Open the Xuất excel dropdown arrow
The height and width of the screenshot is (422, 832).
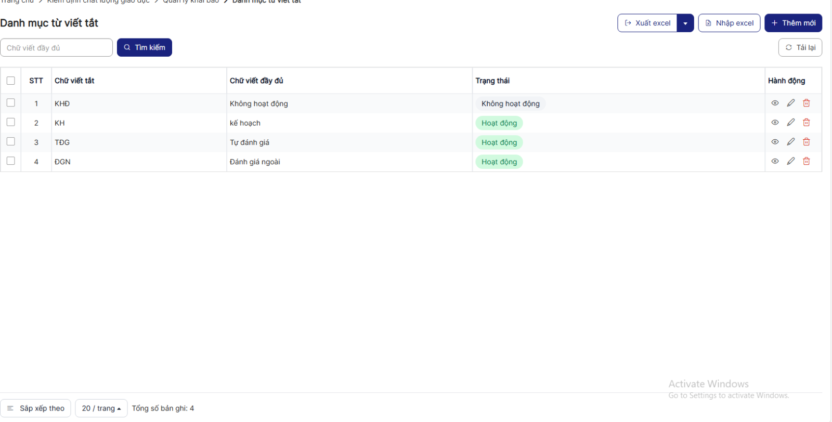tap(685, 23)
